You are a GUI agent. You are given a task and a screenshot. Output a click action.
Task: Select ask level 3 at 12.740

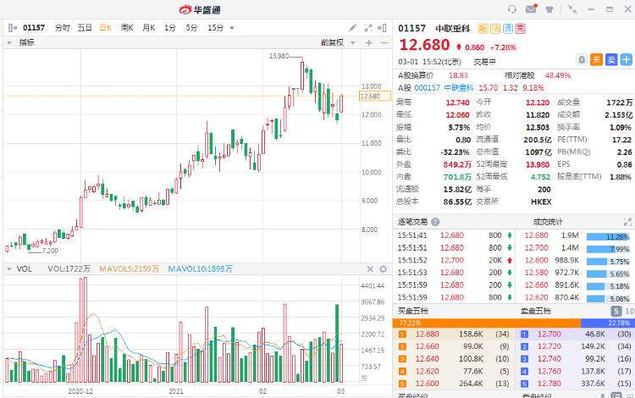[x=576, y=359]
